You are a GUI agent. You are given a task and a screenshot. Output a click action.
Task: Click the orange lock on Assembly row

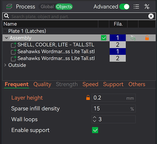pos(147,38)
